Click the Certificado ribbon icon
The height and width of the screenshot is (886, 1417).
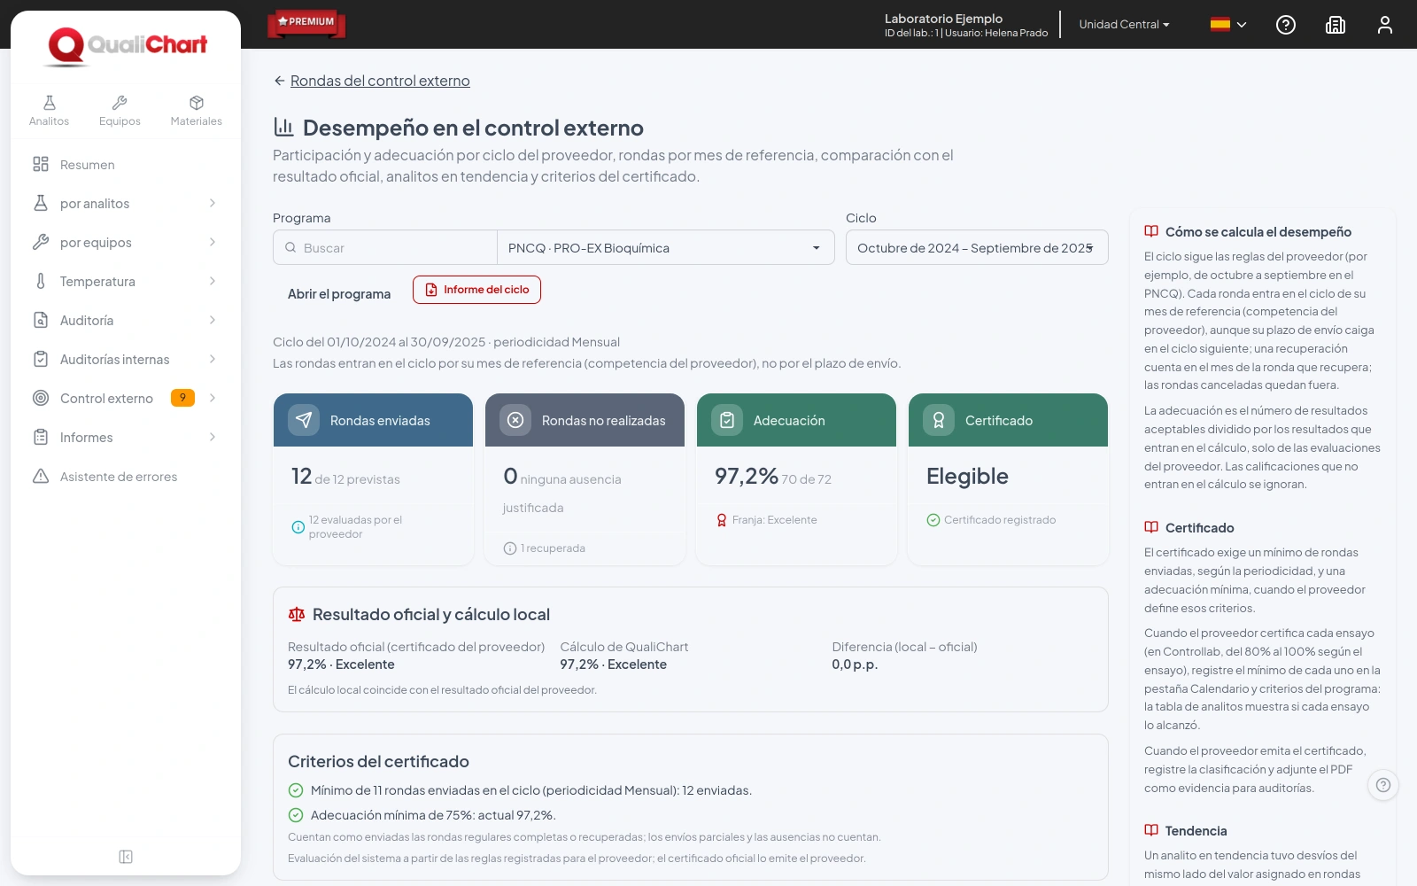(x=939, y=420)
